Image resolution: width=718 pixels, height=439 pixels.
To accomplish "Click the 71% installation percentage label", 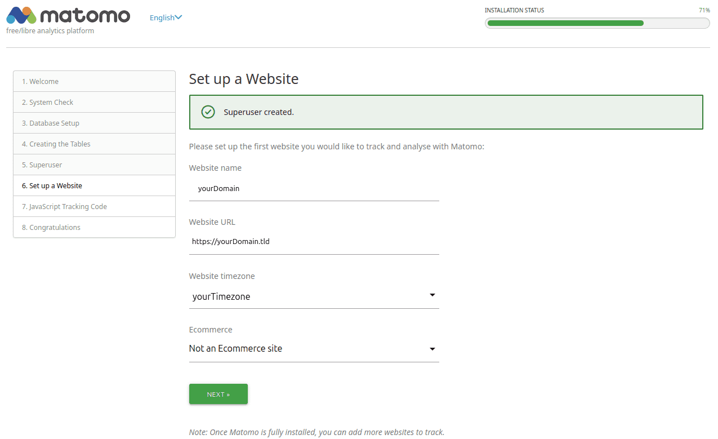I will point(704,10).
